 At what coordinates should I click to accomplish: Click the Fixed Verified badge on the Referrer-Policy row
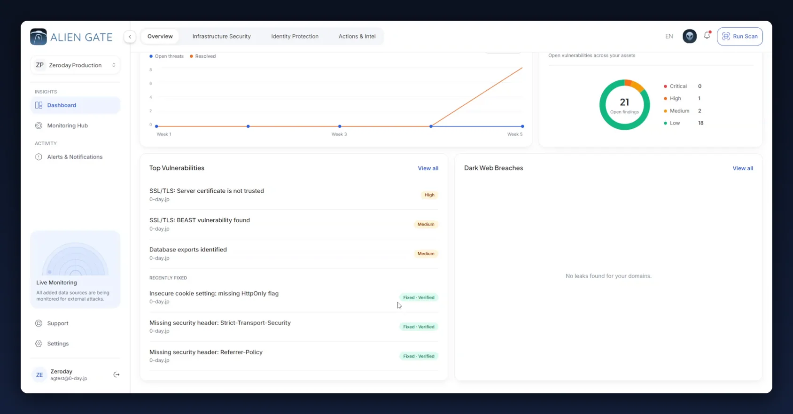point(419,356)
